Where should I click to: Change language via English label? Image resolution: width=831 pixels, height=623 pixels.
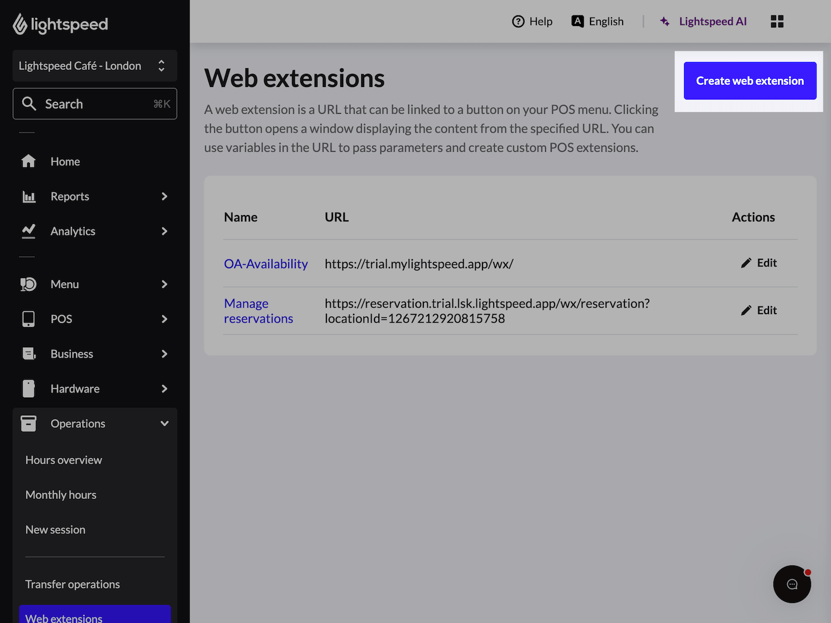pos(606,22)
